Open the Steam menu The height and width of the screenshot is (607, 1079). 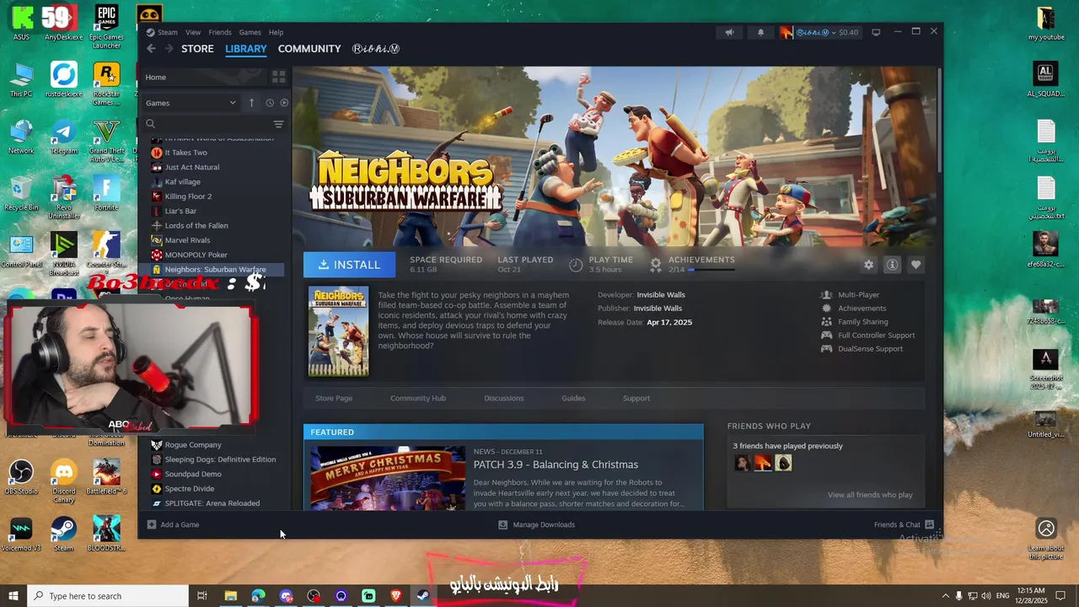(x=167, y=32)
